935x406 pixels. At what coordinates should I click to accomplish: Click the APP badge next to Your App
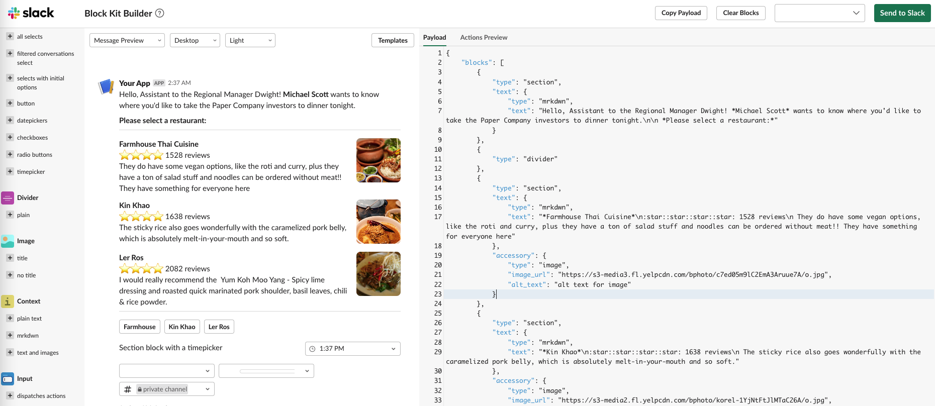[x=159, y=83]
